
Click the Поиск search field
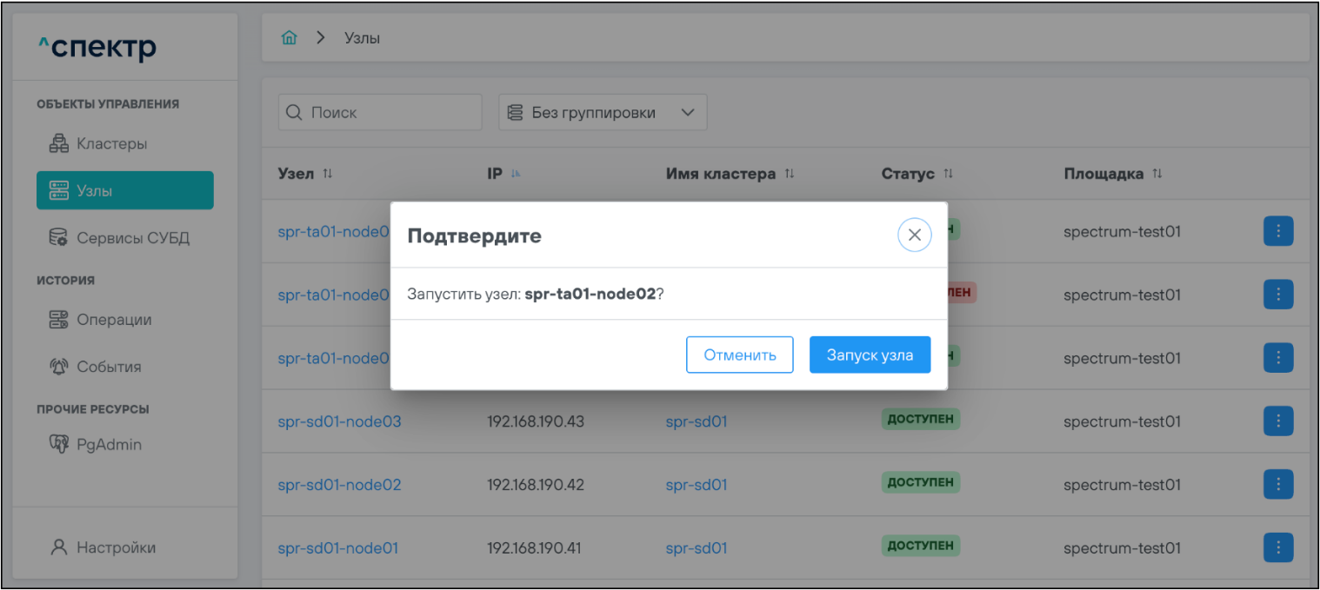tap(380, 113)
